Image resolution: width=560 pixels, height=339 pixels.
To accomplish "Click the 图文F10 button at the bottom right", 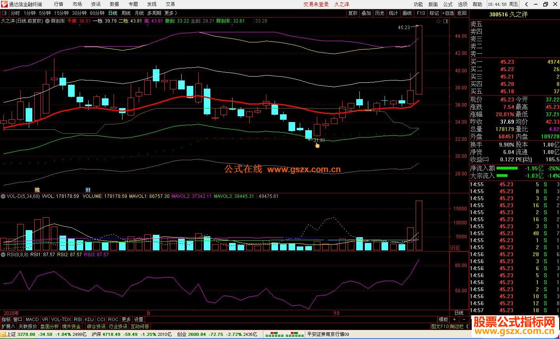I will 440,327.
